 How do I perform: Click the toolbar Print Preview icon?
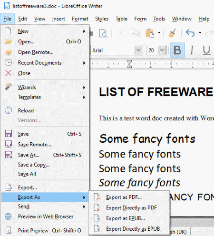103,33
